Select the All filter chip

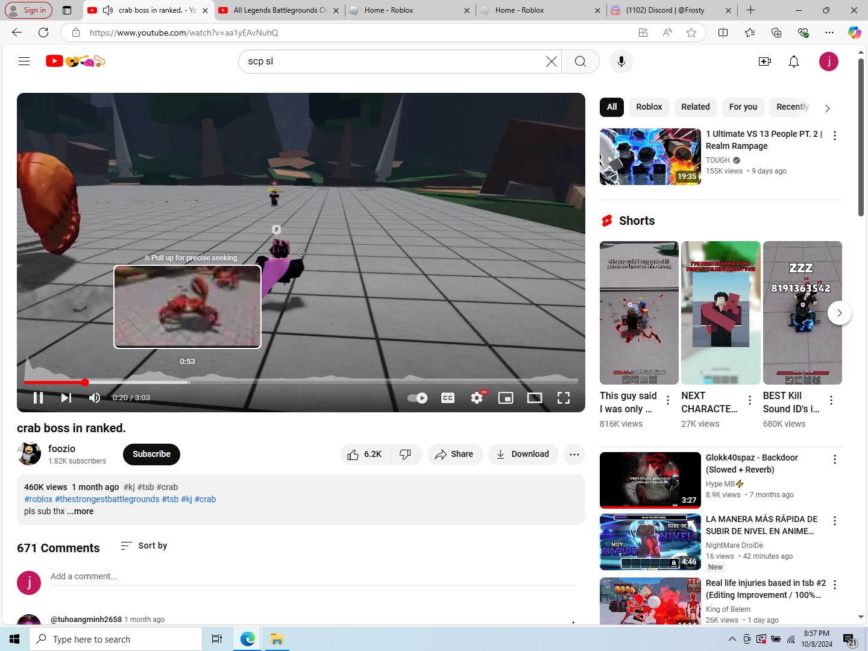[612, 107]
